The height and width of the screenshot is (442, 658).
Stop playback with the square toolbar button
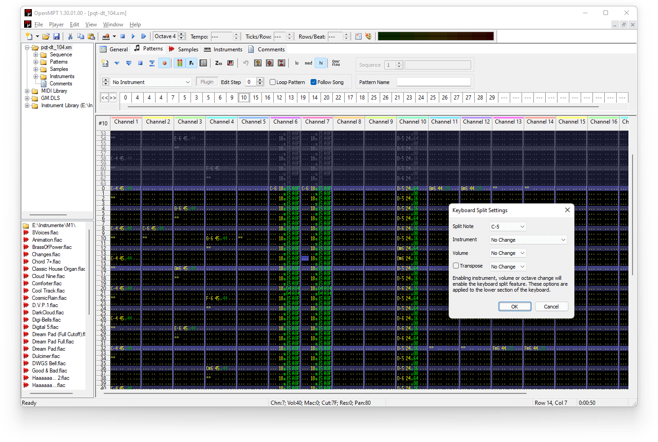click(x=123, y=36)
